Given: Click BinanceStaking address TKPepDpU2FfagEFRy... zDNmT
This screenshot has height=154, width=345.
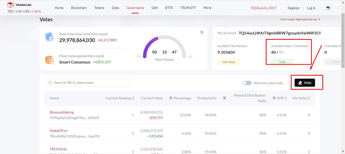Looking at the screenshot, I should [x=74, y=118].
